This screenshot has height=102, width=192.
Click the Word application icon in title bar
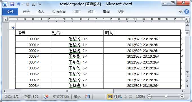(x=5, y=4)
